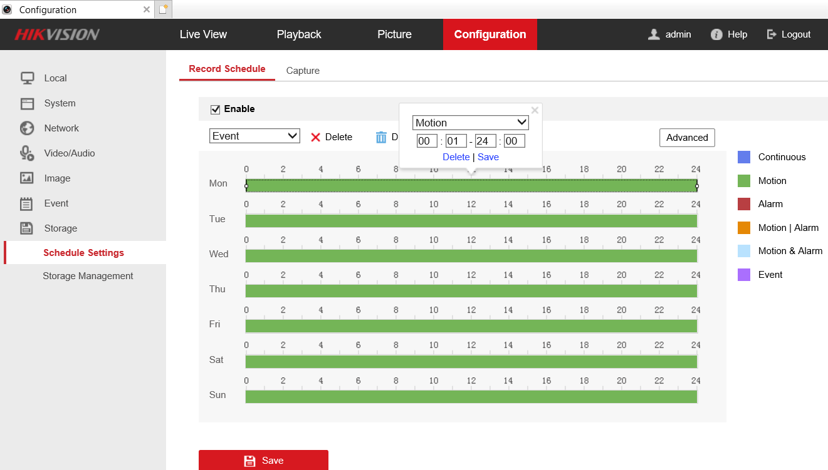828x470 pixels.
Task: Open Network settings globe icon
Action: pos(27,128)
